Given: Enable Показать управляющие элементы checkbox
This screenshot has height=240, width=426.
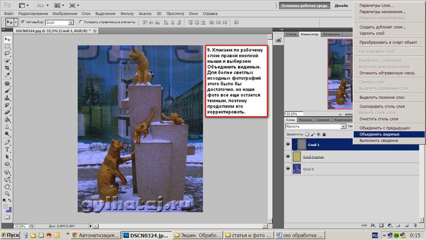Looking at the screenshot, I should [81, 22].
